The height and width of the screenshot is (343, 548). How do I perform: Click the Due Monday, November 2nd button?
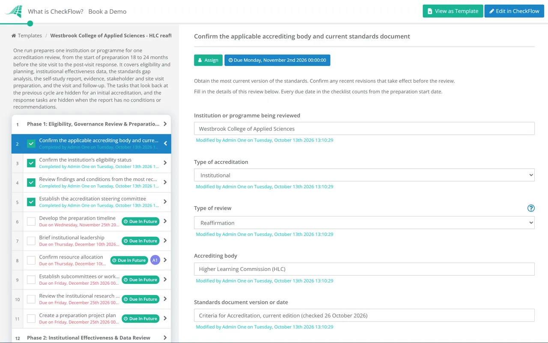click(277, 60)
